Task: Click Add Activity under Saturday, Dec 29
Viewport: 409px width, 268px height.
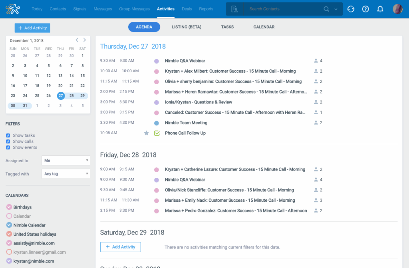Action: [x=120, y=247]
